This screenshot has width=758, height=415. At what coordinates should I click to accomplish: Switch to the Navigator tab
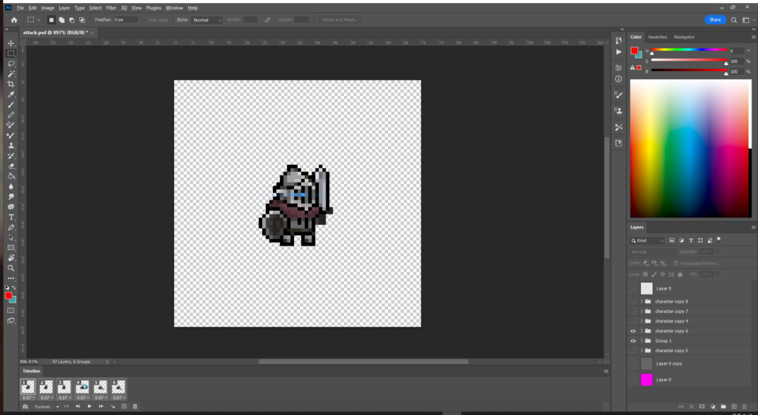[684, 37]
